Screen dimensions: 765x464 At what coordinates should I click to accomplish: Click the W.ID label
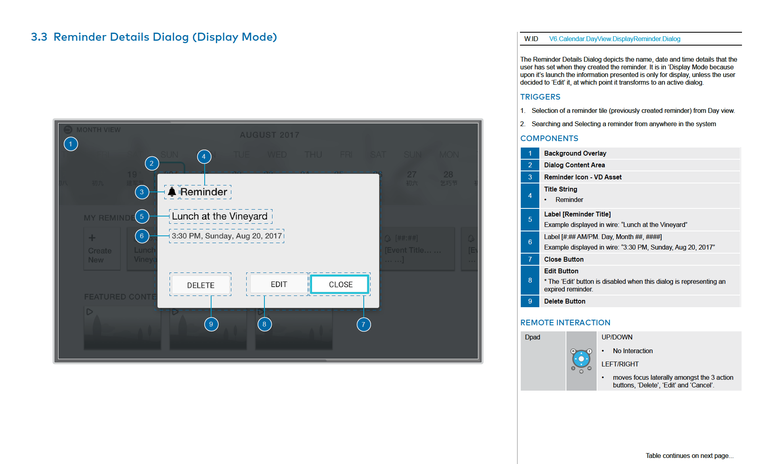[x=531, y=39]
